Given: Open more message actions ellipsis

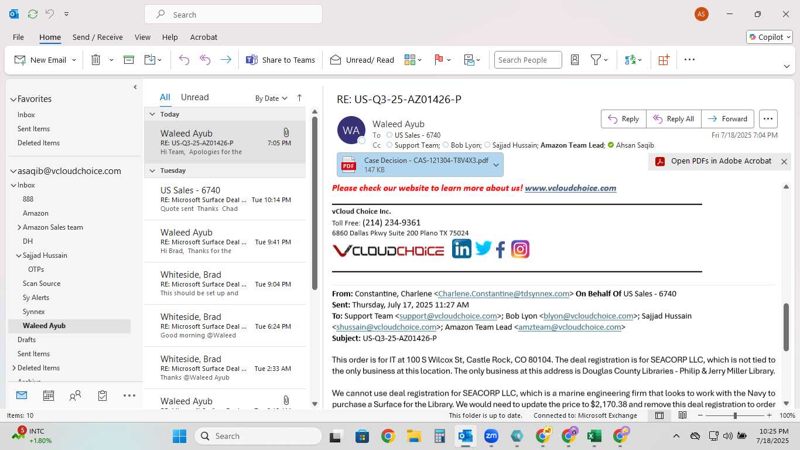Looking at the screenshot, I should tap(768, 119).
